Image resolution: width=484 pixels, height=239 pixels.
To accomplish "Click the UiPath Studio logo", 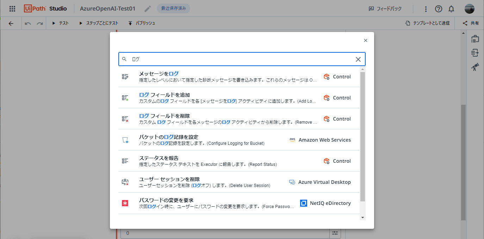I will point(45,8).
